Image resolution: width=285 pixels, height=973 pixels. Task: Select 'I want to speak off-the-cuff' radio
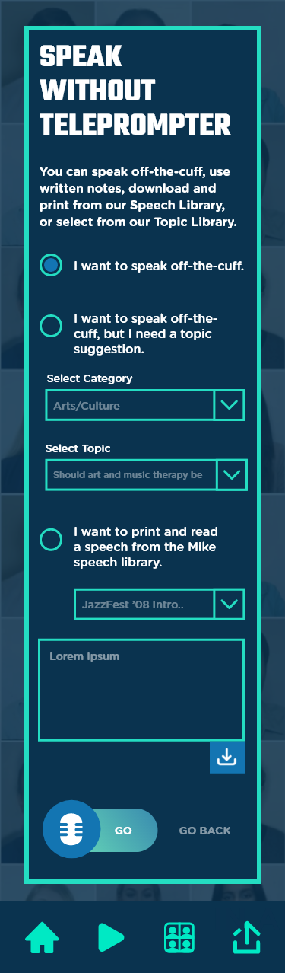tap(51, 265)
